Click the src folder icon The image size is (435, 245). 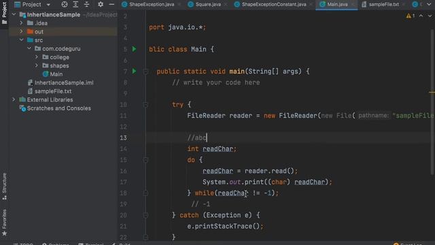30,40
